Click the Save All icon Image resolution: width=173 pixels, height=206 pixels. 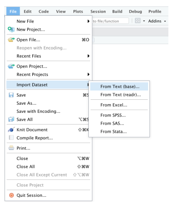(x=11, y=119)
